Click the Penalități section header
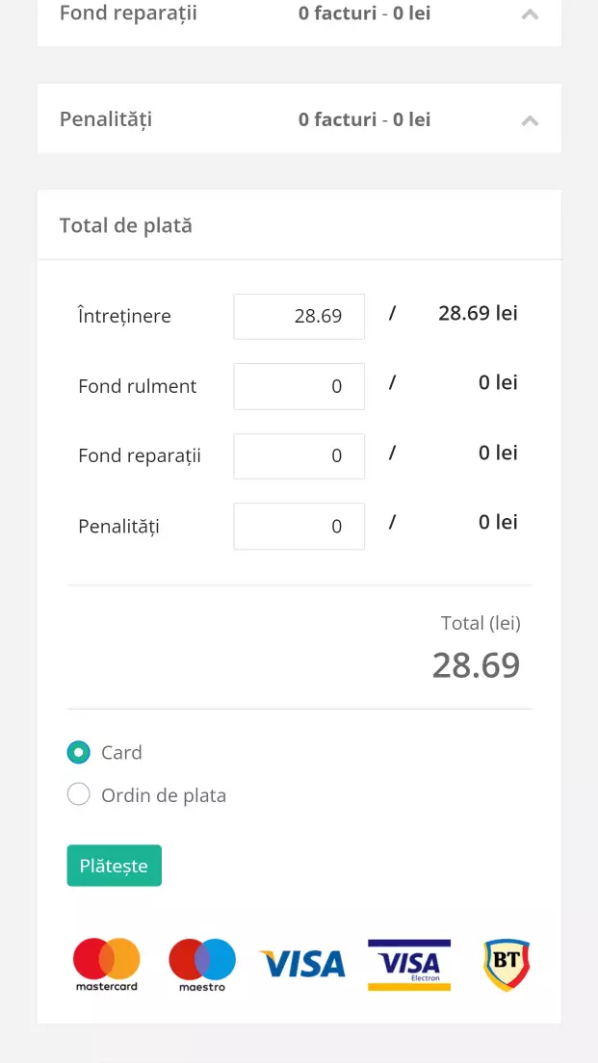This screenshot has width=598, height=1063. click(x=106, y=119)
